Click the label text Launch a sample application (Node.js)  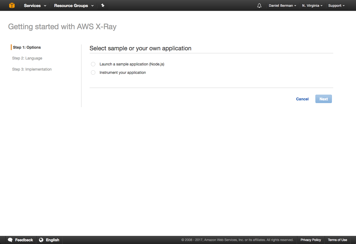[132, 64]
